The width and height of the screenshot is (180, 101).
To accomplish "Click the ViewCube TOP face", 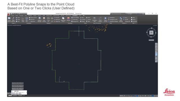I will 151,33.
